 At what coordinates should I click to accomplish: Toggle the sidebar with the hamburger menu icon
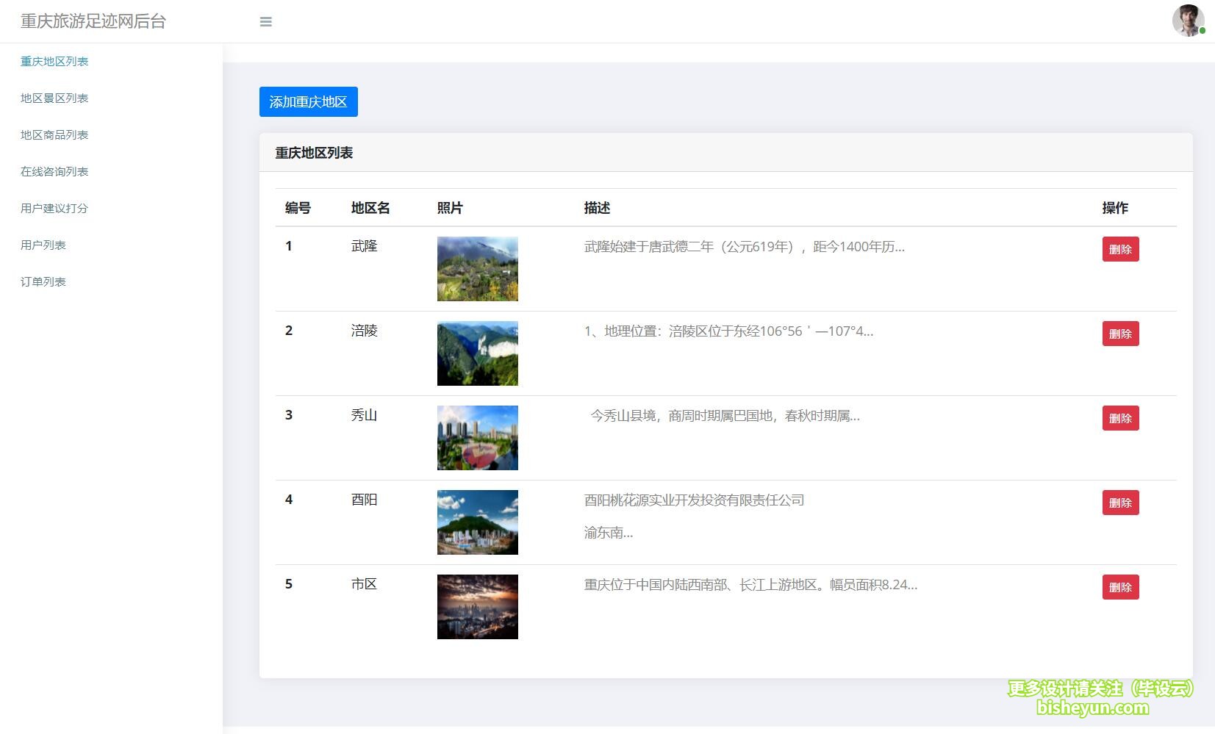(x=266, y=22)
